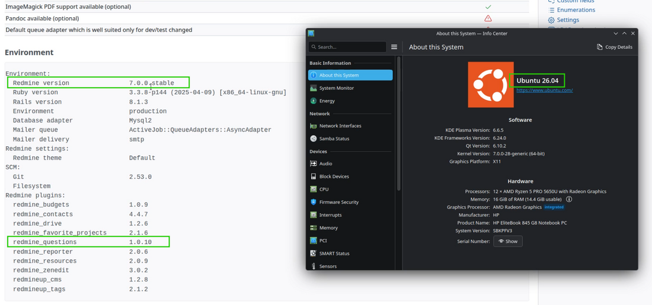Click the Network Interfaces icon
The width and height of the screenshot is (652, 305).
pyautogui.click(x=314, y=126)
